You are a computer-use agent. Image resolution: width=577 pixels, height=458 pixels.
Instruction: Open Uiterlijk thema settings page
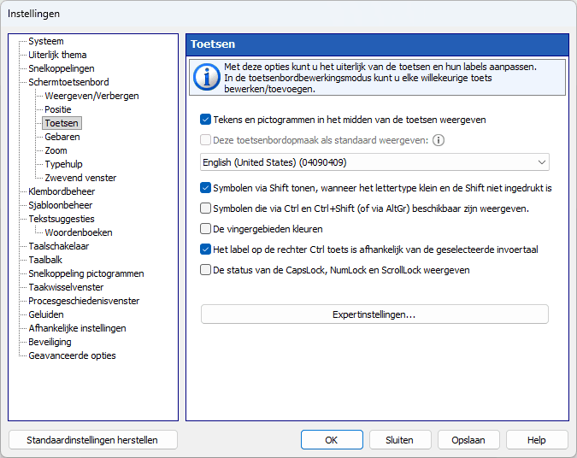pyautogui.click(x=57, y=55)
